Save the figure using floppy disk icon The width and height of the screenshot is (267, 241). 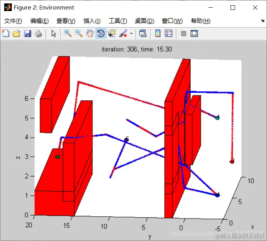coord(27,33)
